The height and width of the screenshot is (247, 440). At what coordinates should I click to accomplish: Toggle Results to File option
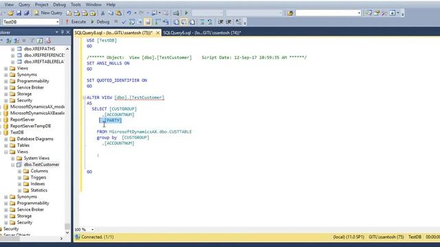(x=192, y=22)
